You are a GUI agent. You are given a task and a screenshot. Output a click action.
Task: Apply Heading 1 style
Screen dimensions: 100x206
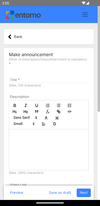[15, 112]
